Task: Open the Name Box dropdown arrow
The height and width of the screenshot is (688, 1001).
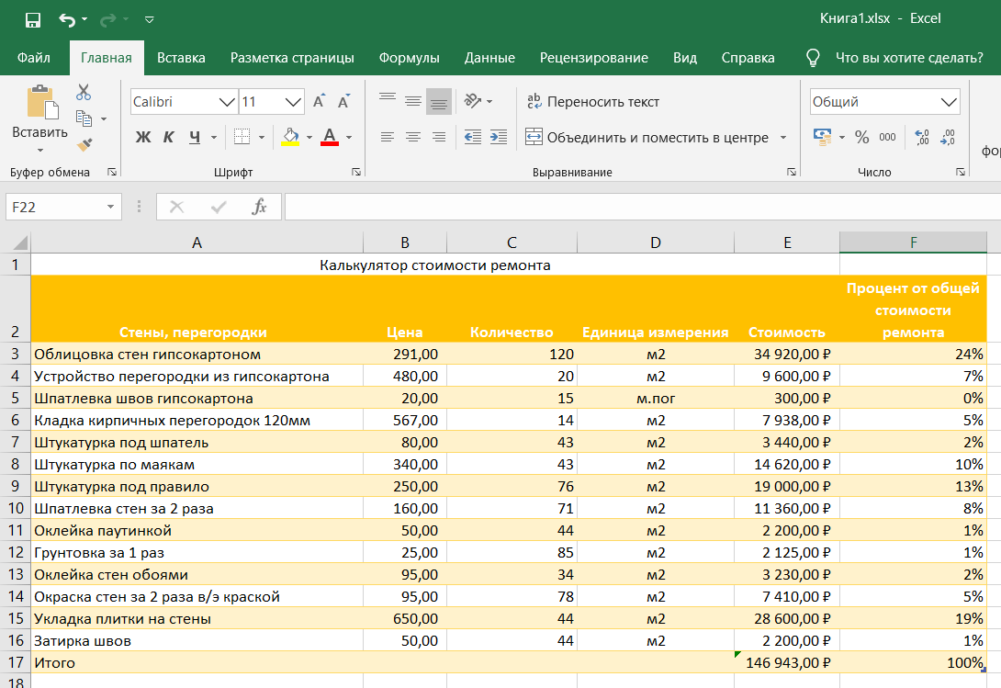Action: [x=110, y=208]
